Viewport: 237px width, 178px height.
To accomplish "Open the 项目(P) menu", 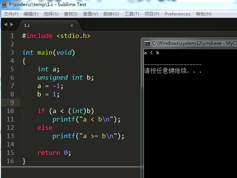I will point(152,14).
